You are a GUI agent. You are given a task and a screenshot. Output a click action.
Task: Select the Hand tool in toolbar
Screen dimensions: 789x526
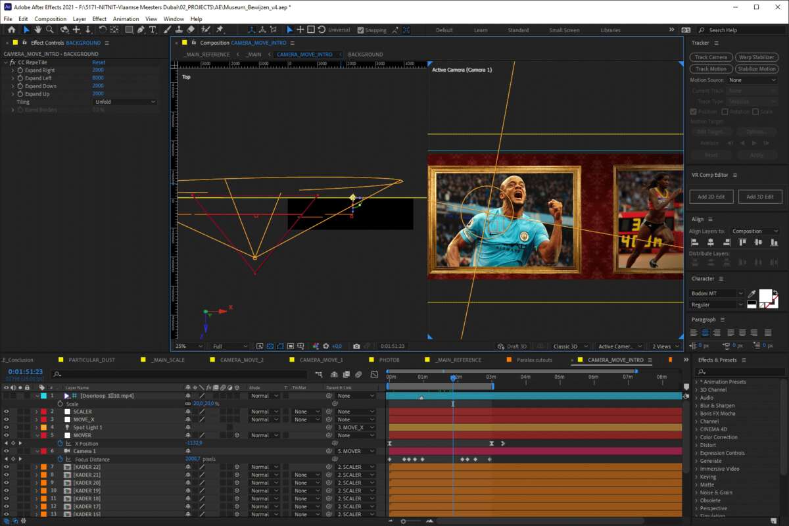38,30
